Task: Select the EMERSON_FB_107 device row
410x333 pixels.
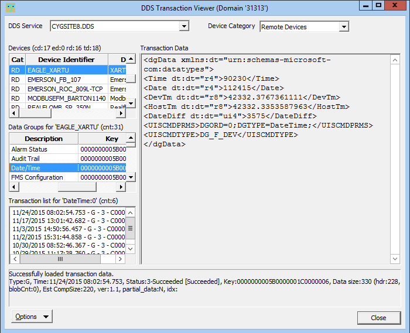Action: pos(67,80)
